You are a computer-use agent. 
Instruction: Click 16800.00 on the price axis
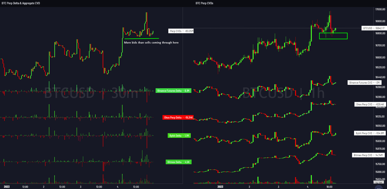point(381,34)
